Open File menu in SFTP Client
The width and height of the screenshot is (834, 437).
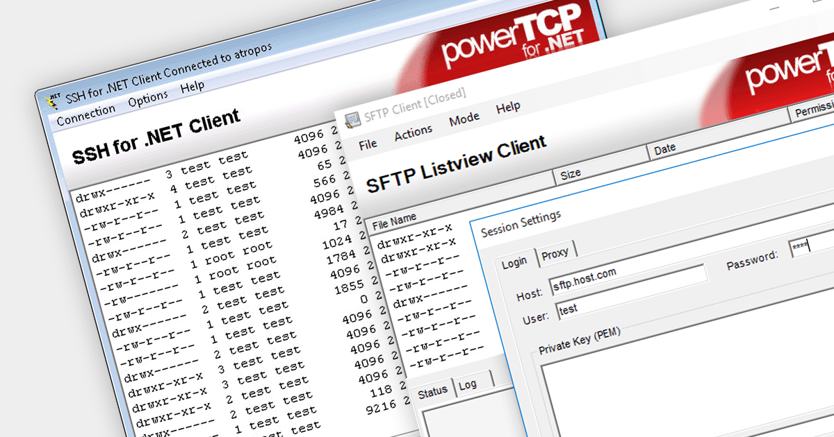368,144
